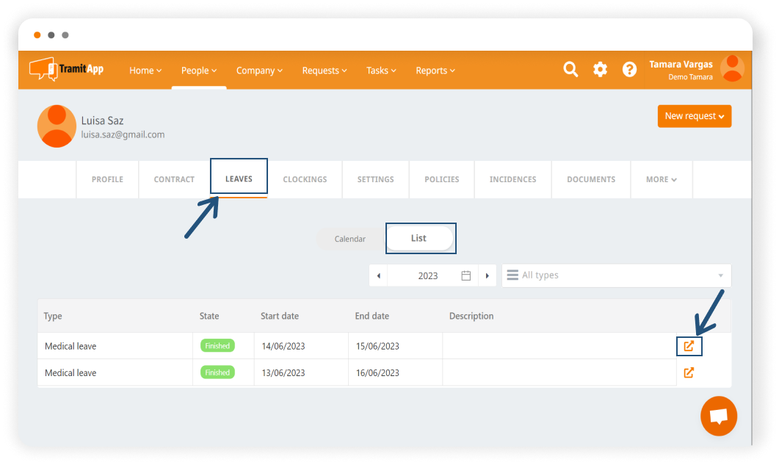Expand the MORE tab dropdown
This screenshot has height=465, width=779.
tap(661, 179)
